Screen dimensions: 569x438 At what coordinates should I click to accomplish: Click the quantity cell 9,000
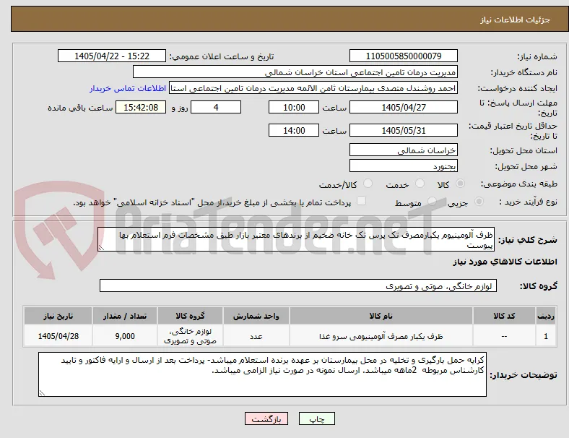point(125,336)
